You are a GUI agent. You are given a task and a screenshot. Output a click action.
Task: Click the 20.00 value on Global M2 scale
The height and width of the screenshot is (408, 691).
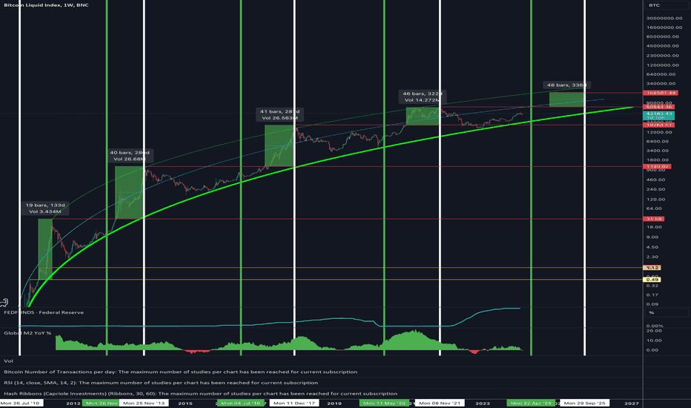coord(654,330)
